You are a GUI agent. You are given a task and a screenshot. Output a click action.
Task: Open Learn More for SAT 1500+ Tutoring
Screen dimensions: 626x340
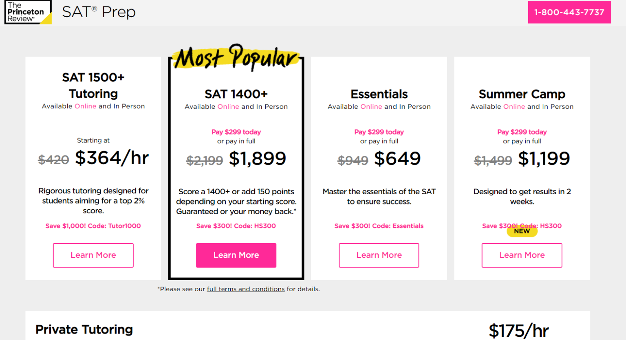tap(93, 255)
